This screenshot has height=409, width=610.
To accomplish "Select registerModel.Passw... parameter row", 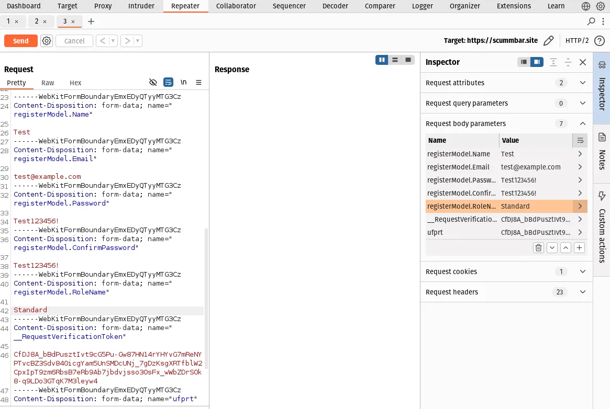I will [x=506, y=180].
